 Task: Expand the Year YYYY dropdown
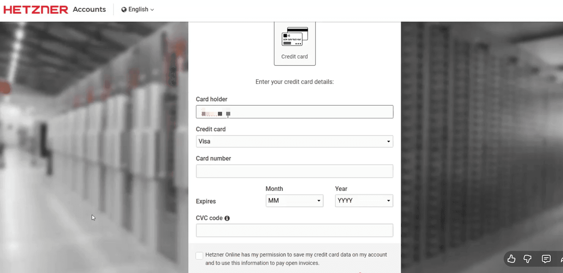click(364, 201)
